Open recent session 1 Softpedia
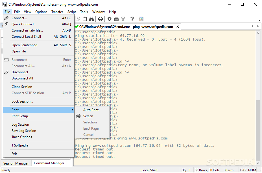Screen dimensions: 262x173 pyautogui.click(x=39, y=145)
